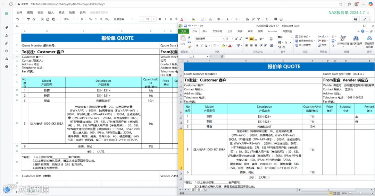Decrease font size with the minus button
This screenshot has height=196, width=375.
pyautogui.click(x=142, y=19)
